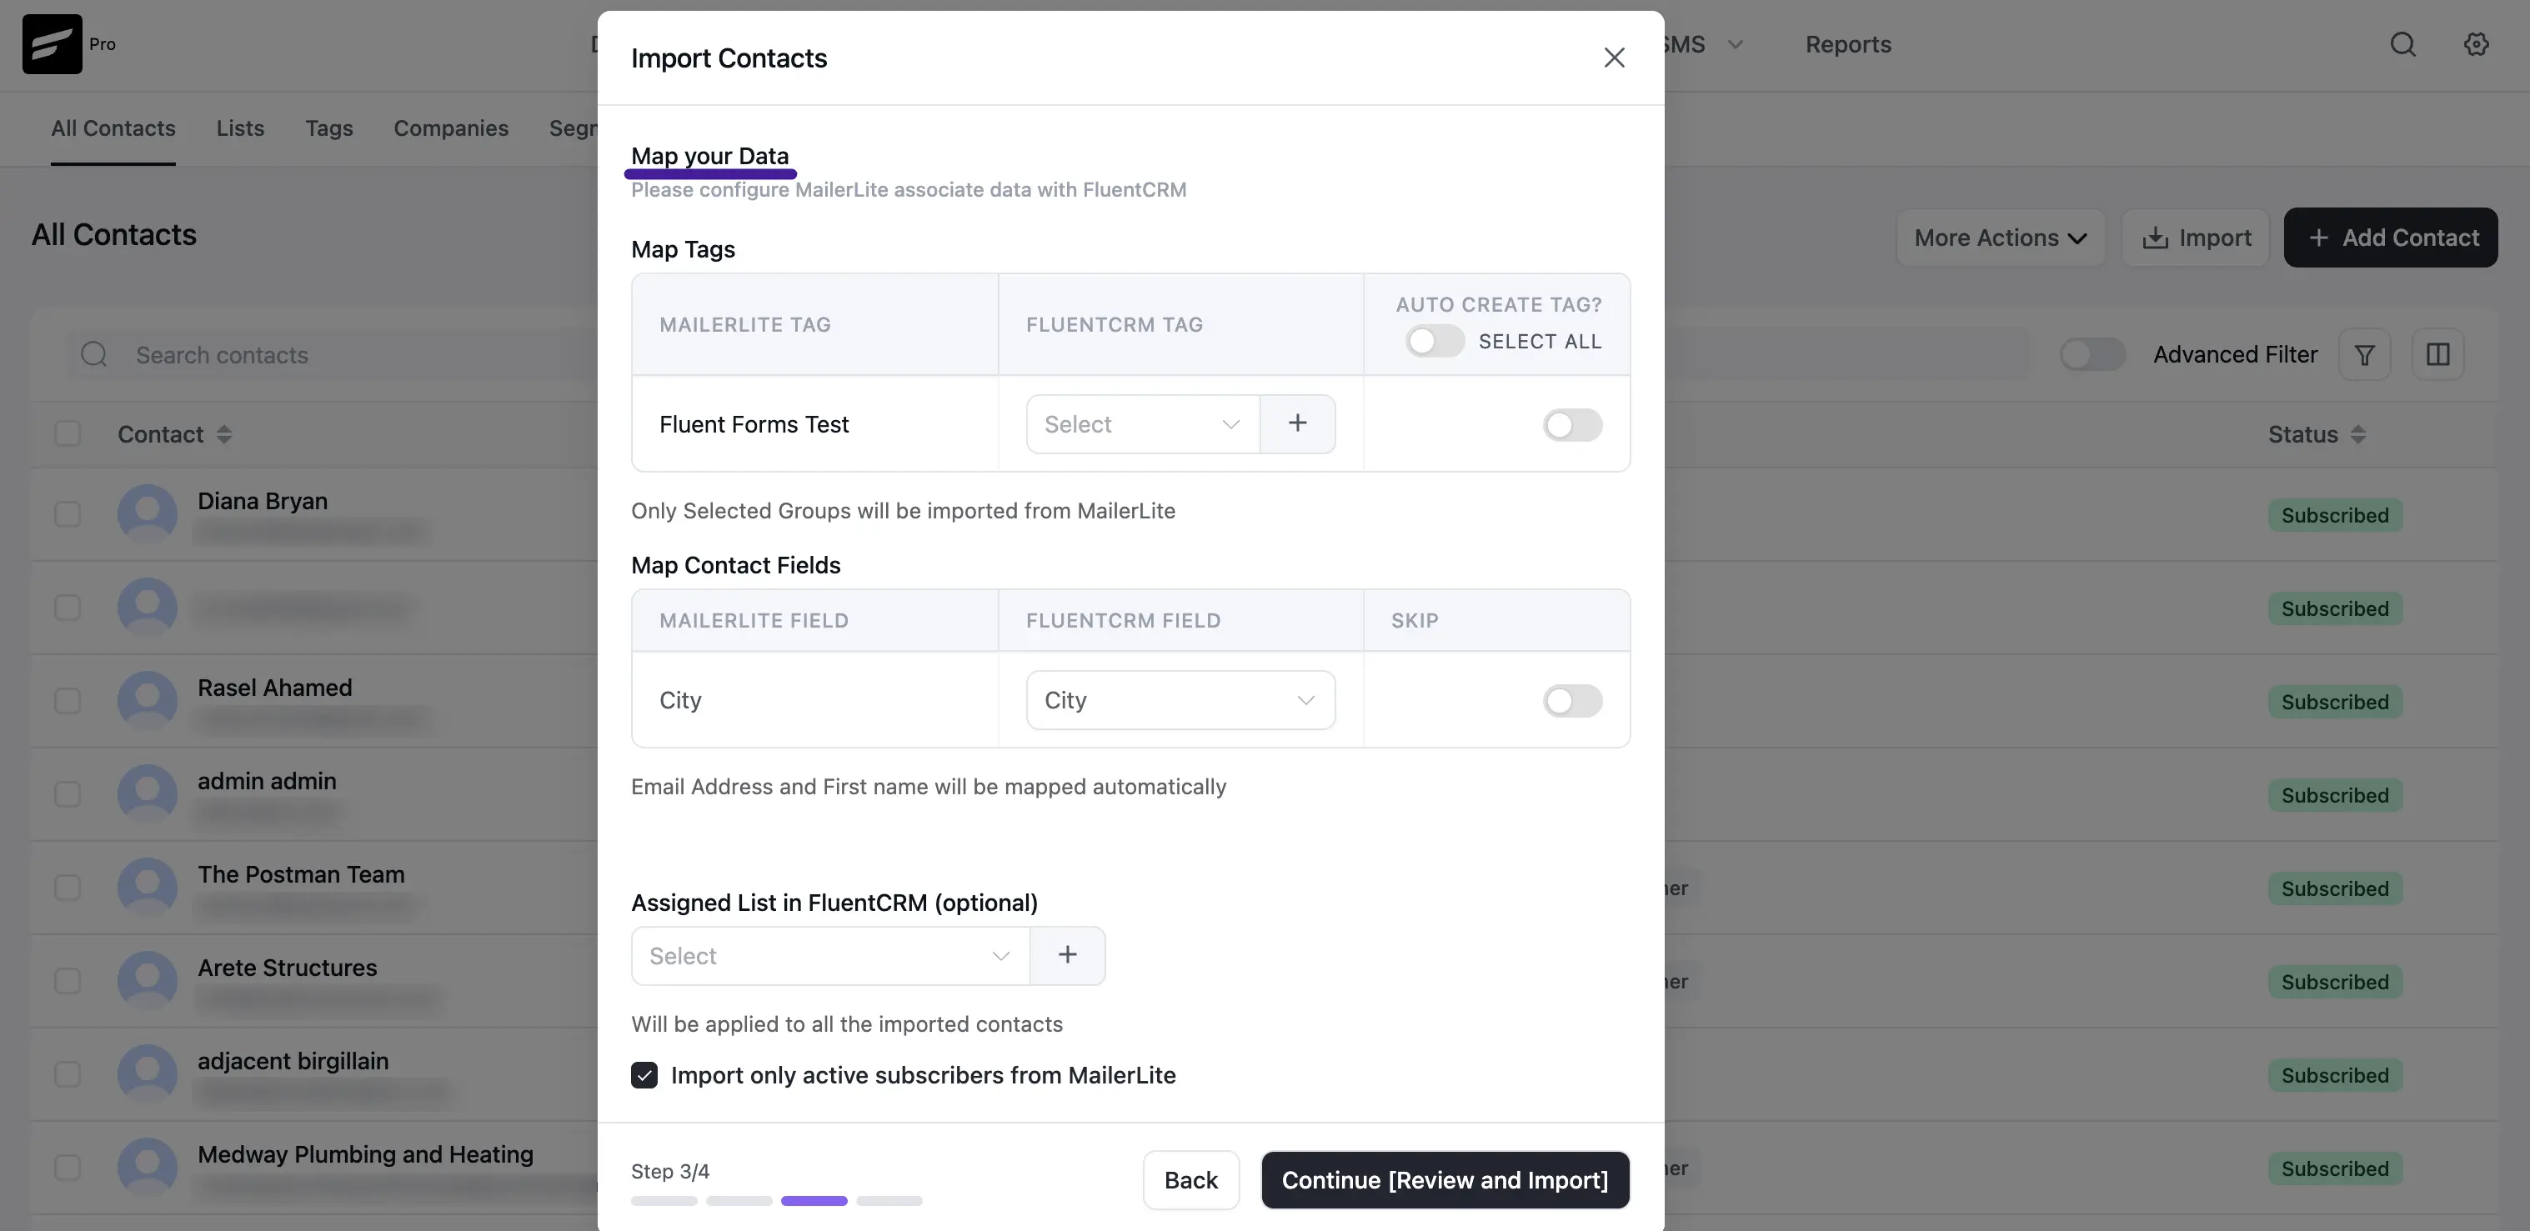Click the FluentCRM logo icon
The image size is (2530, 1231).
52,44
